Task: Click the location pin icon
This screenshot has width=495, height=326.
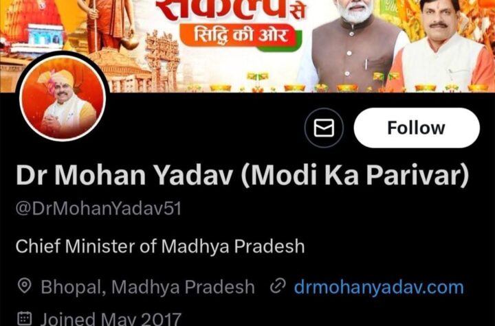Action: click(24, 286)
